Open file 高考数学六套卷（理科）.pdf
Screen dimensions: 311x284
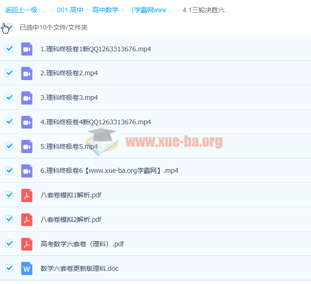(x=82, y=244)
